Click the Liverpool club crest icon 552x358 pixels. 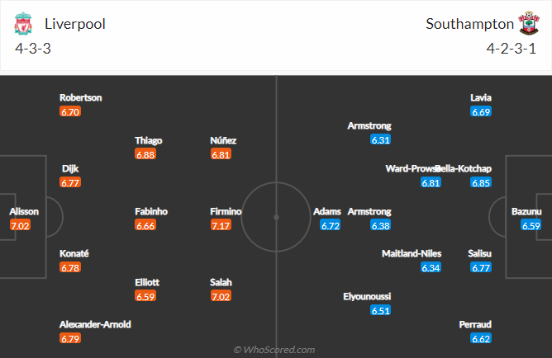23,24
